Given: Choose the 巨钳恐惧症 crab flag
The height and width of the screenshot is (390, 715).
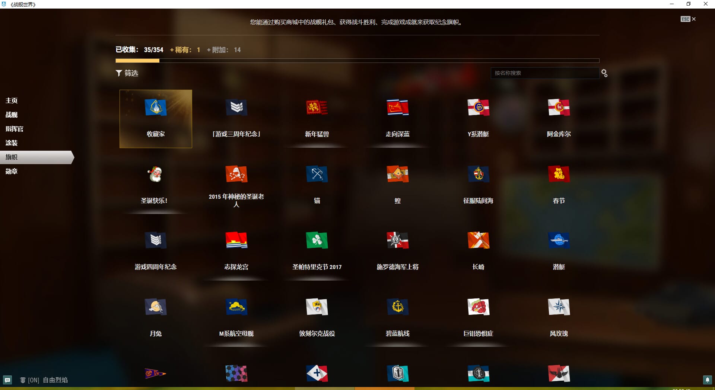Looking at the screenshot, I should (478, 307).
